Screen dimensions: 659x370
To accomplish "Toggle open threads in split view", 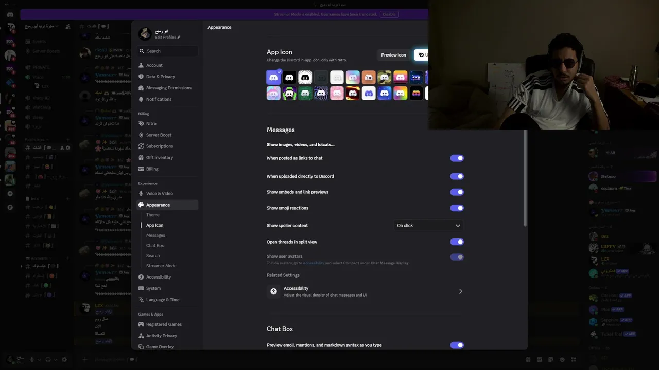I will [x=457, y=242].
